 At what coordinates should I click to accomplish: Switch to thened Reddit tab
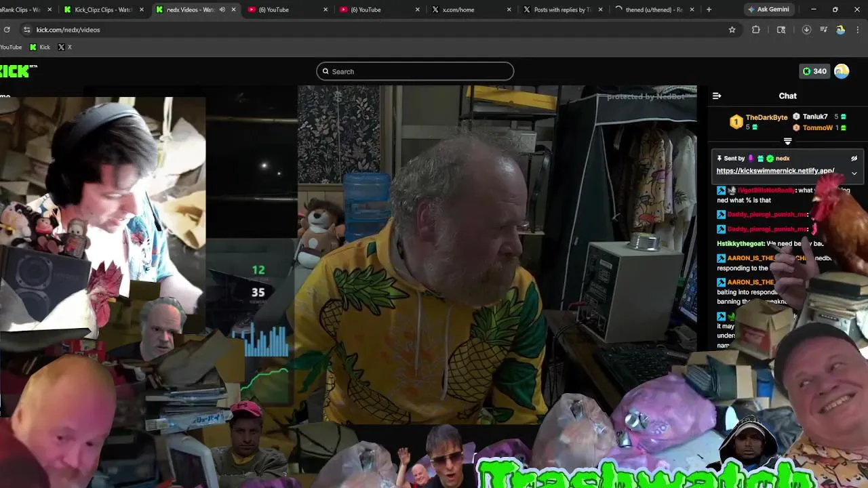pos(654,9)
